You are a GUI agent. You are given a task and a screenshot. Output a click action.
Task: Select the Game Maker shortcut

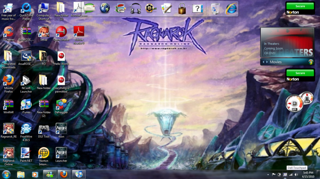[x=61, y=31]
